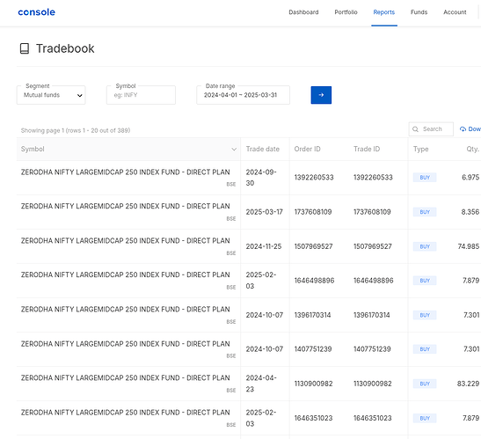
Task: Click the showing page rows info text
Action: (76, 131)
